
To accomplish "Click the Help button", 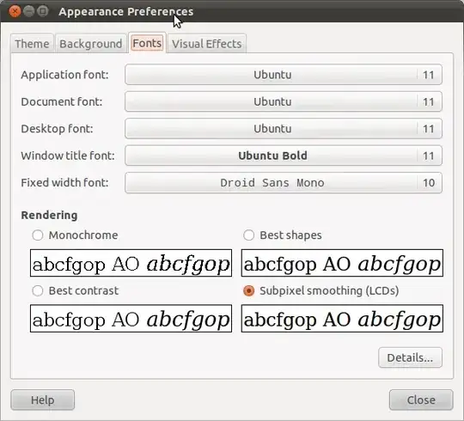I will click(x=43, y=400).
